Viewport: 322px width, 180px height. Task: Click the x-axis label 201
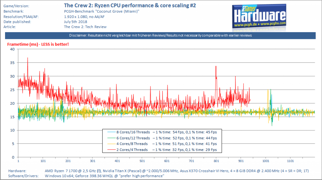tap(68, 161)
